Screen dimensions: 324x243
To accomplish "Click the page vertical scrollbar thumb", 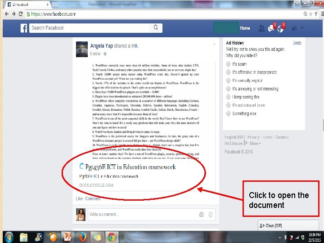I will coord(323,125).
